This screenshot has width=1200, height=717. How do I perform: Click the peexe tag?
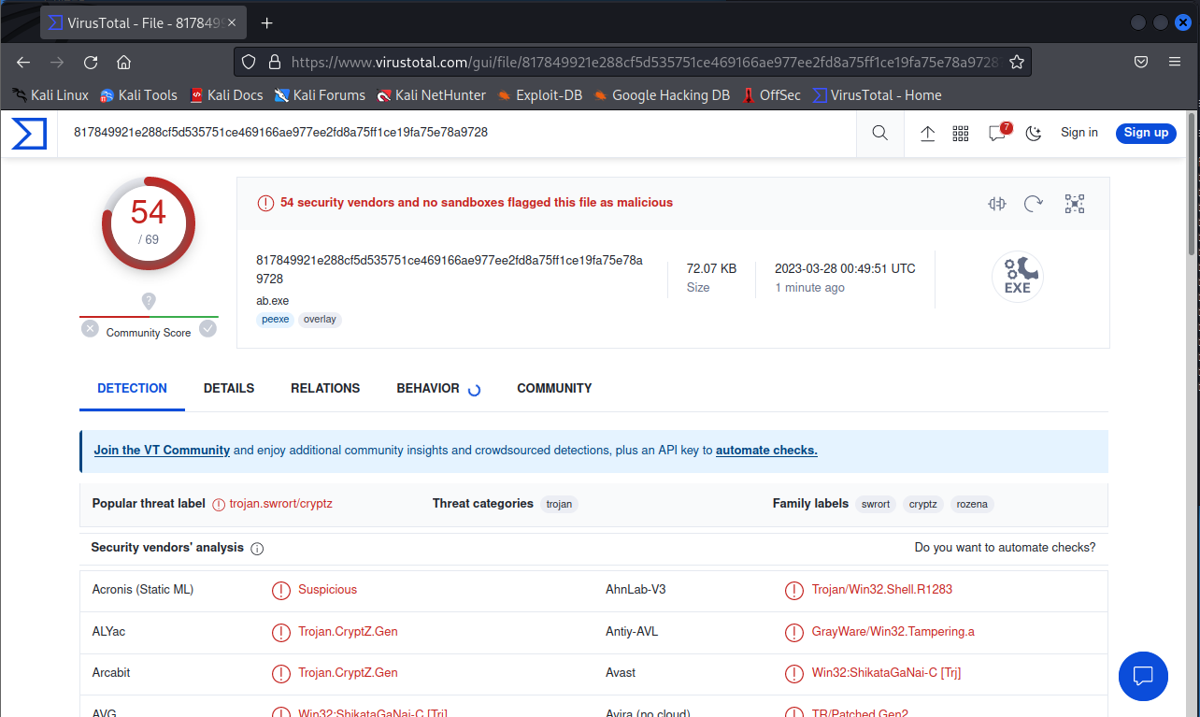click(276, 320)
